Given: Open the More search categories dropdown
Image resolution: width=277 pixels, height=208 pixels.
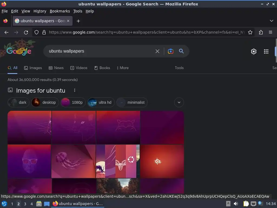Looking at the screenshot, I should pyautogui.click(x=123, y=68).
